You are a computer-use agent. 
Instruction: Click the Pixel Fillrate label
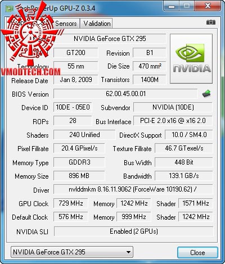[33, 149]
